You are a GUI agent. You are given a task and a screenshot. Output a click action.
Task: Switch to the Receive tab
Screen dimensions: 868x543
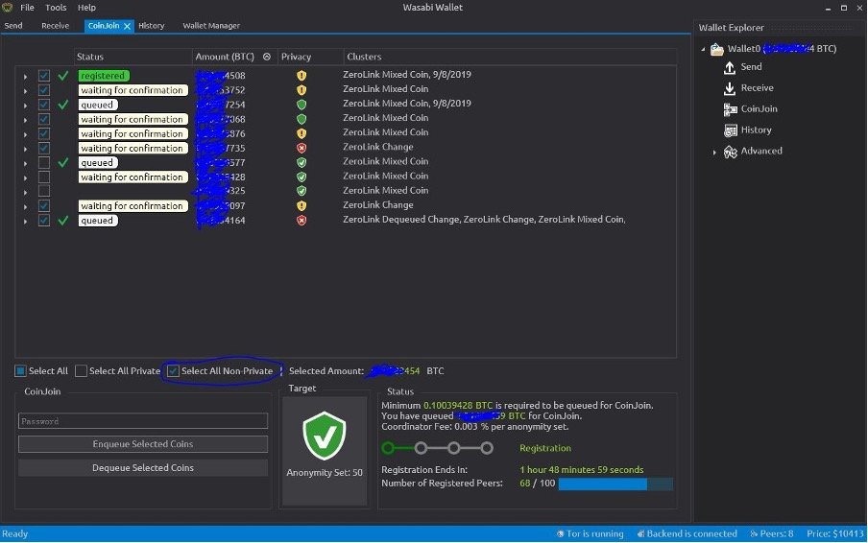tap(56, 26)
